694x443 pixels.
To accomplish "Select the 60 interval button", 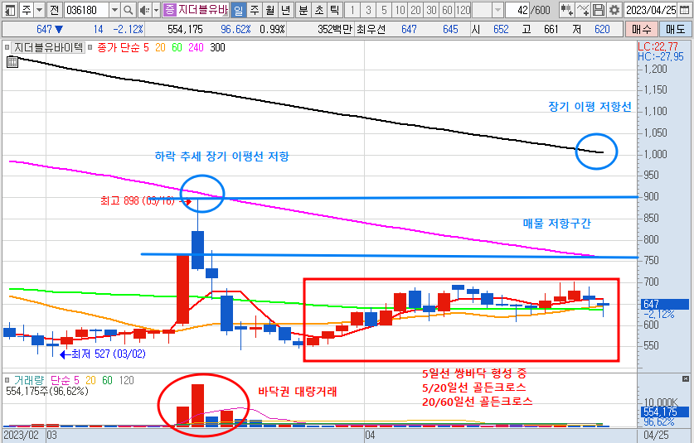I will click(x=448, y=10).
